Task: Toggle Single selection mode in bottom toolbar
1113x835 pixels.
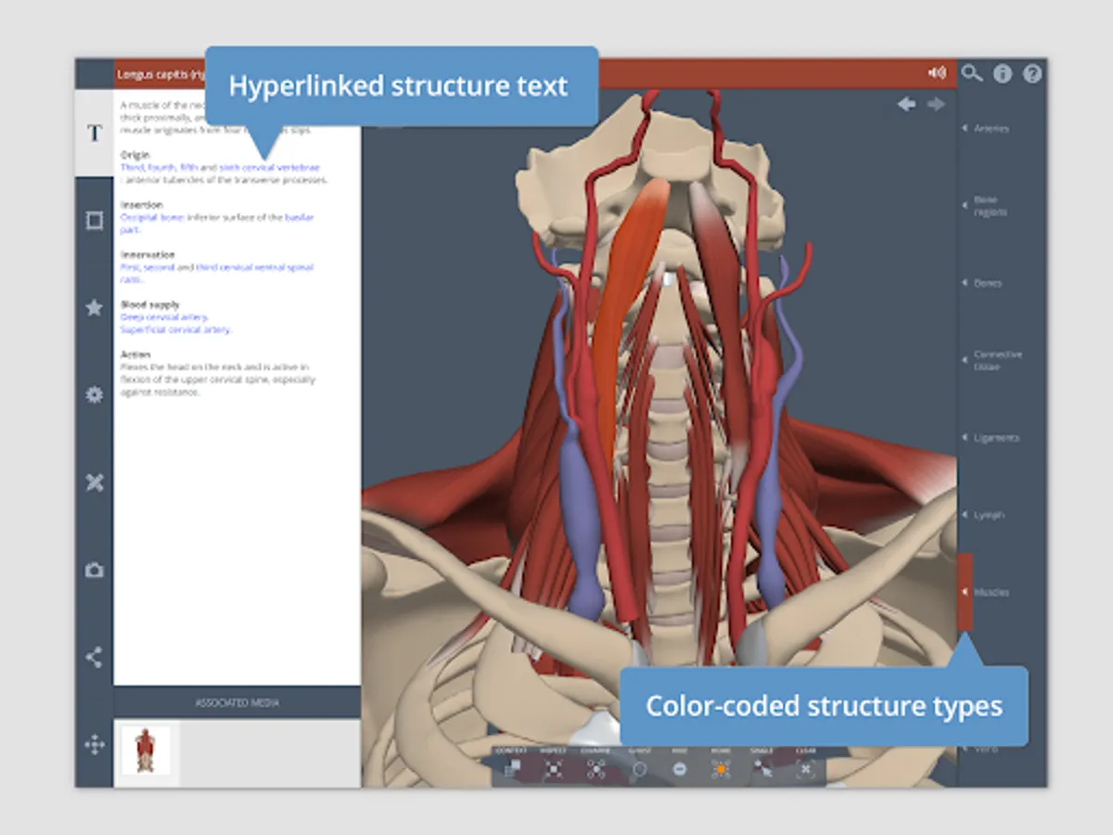Action: click(762, 768)
